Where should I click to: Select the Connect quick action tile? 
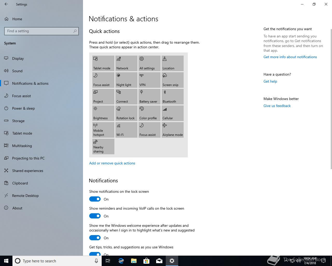(x=126, y=97)
